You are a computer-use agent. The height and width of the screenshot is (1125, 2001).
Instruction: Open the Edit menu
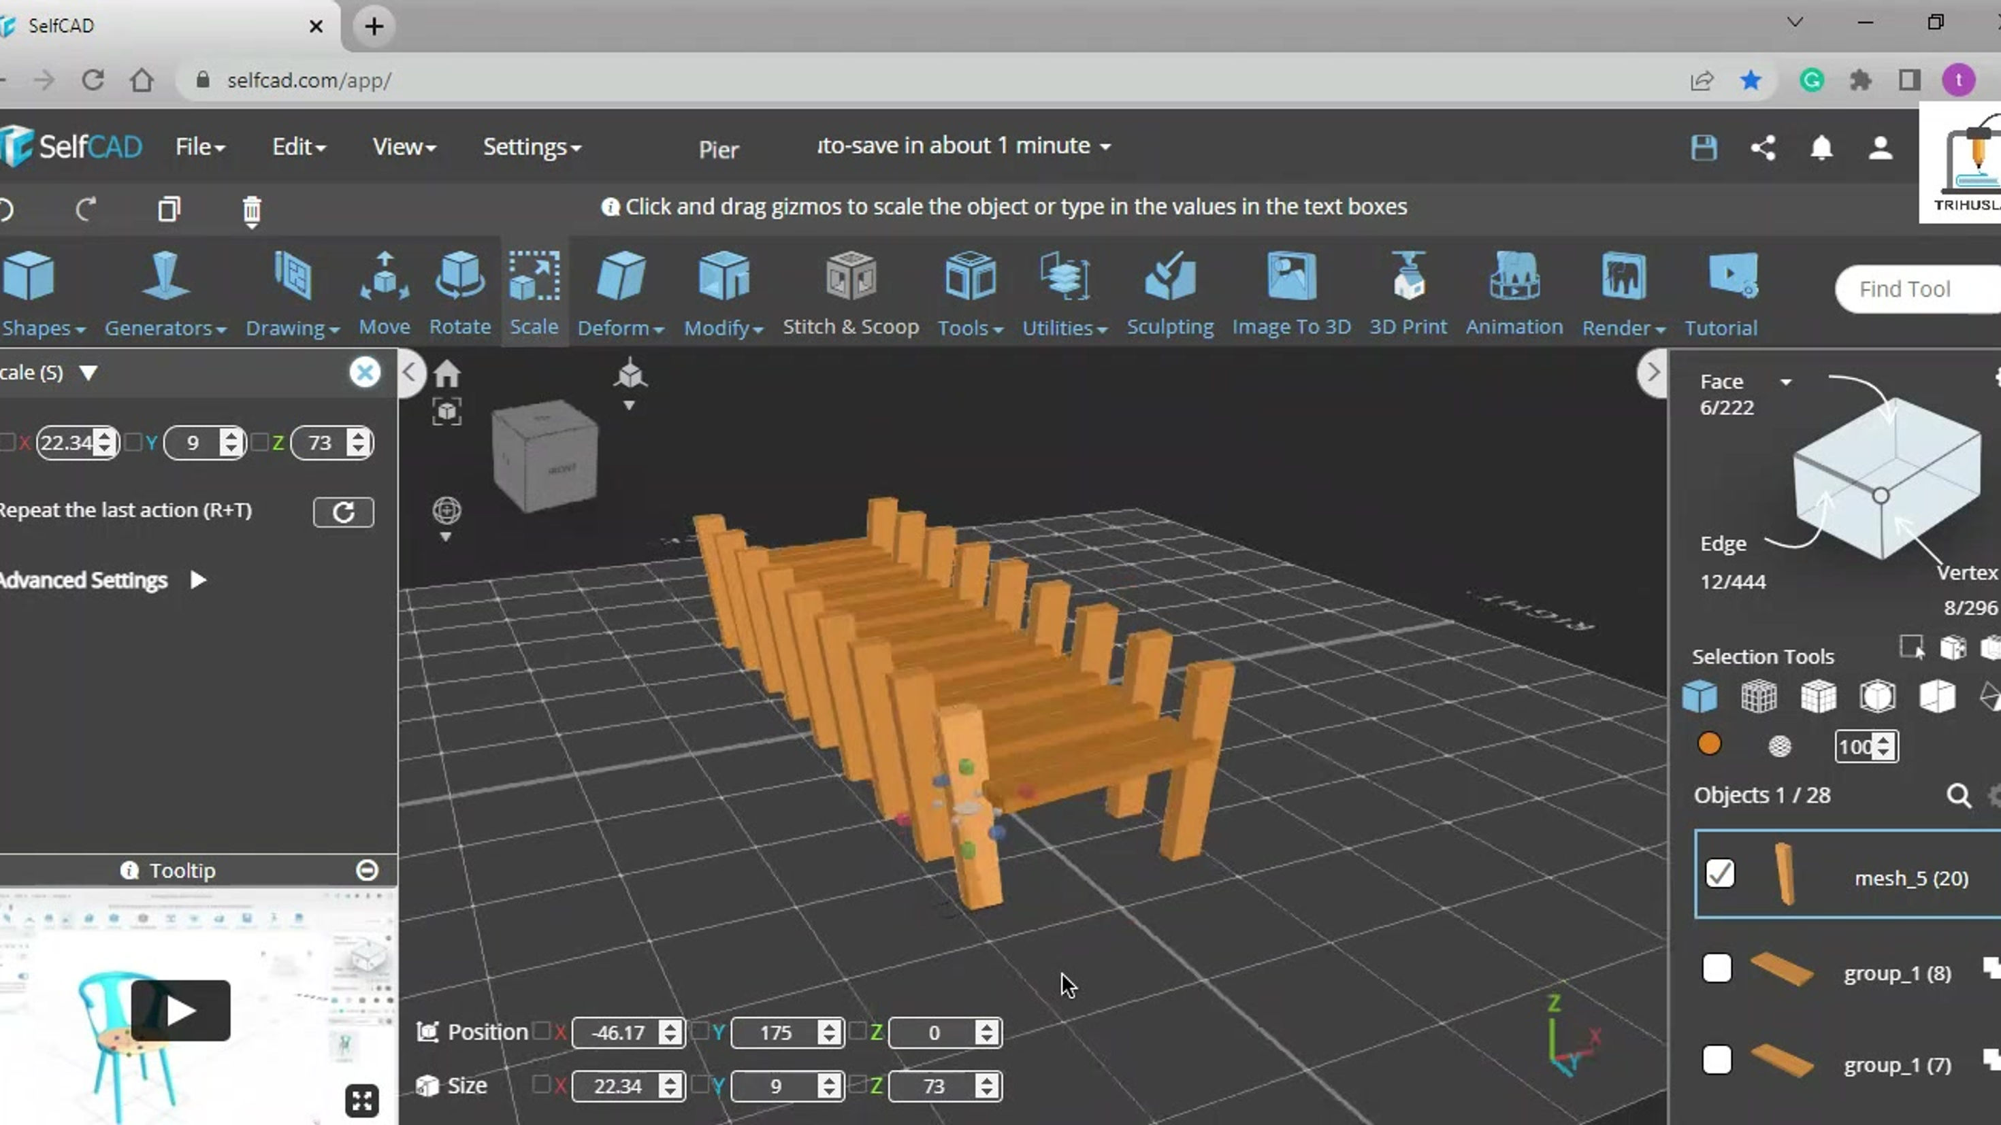(298, 147)
